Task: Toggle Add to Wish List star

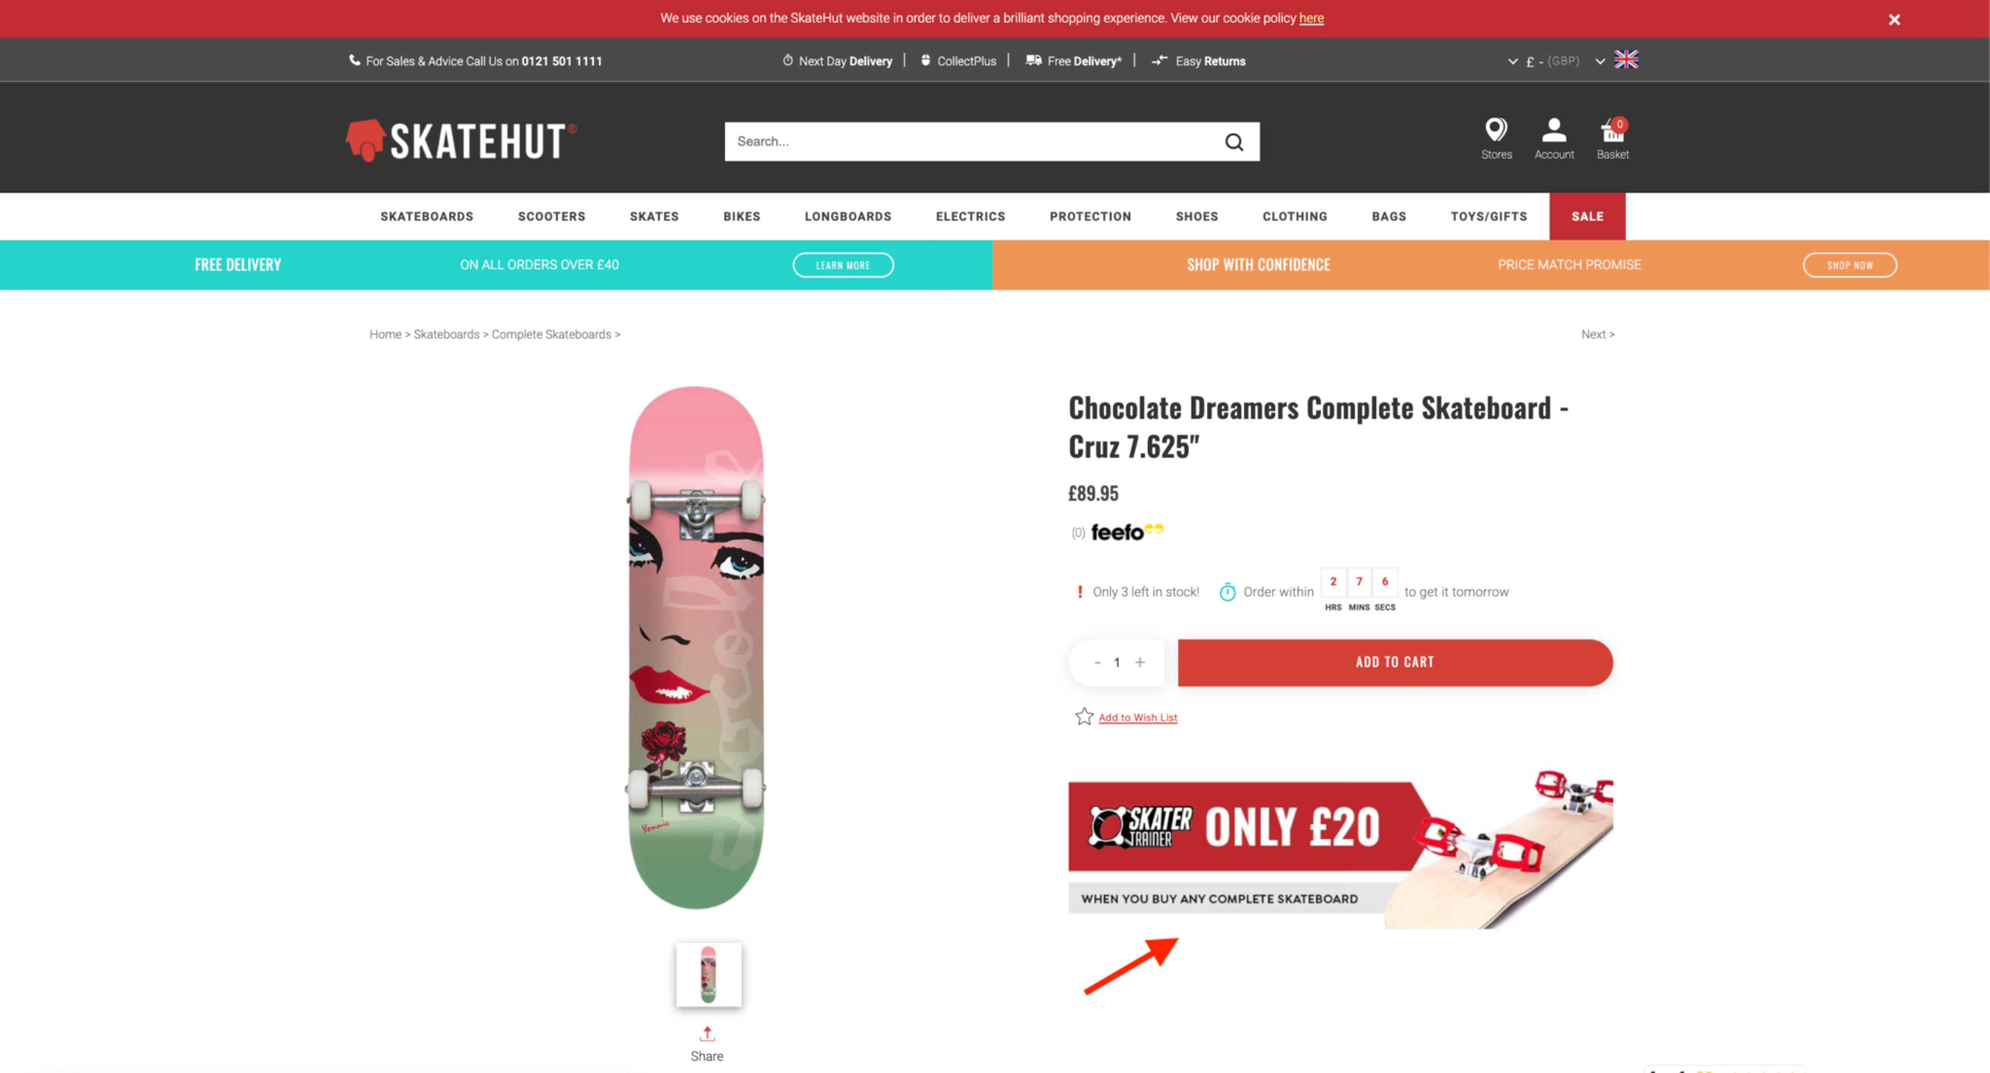Action: [1084, 716]
